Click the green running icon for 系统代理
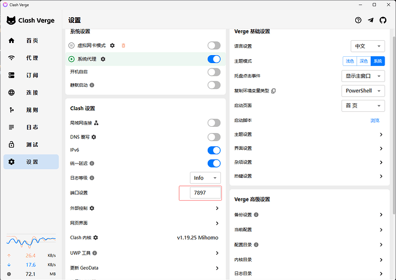396x280 pixels. tap(72, 59)
